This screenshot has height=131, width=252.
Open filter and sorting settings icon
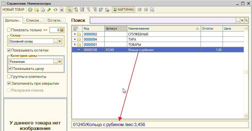82,10
